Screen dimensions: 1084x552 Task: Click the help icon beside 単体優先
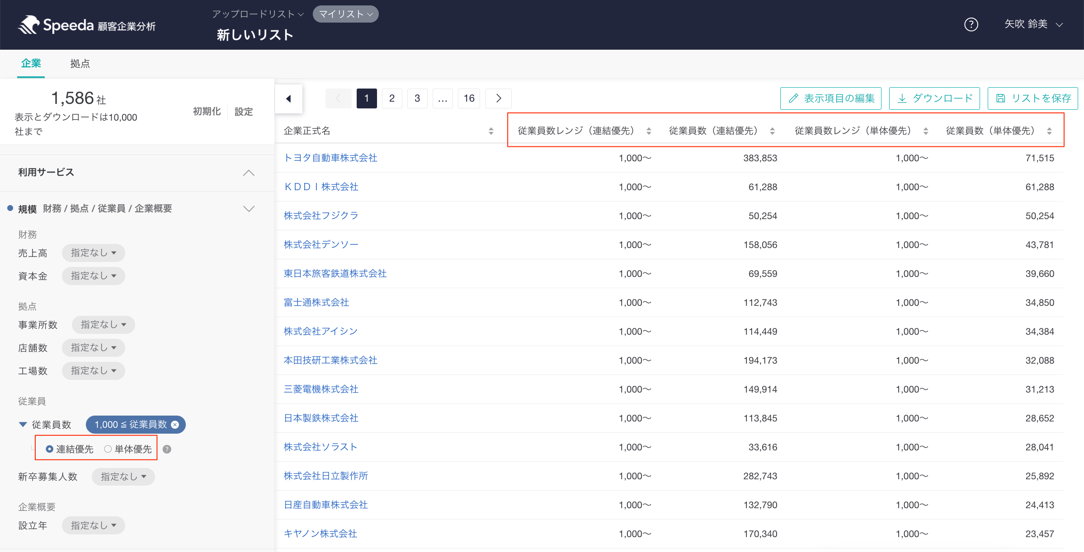pyautogui.click(x=167, y=449)
